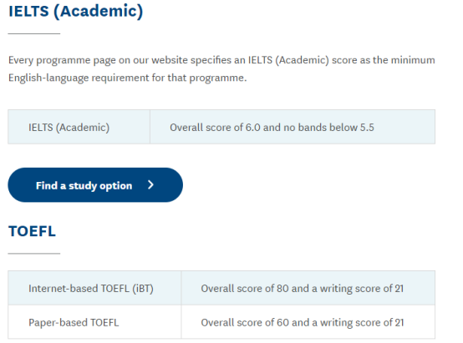The width and height of the screenshot is (463, 343).
Task: Click the Paper-based TOEFL cell
Action: tap(94, 322)
